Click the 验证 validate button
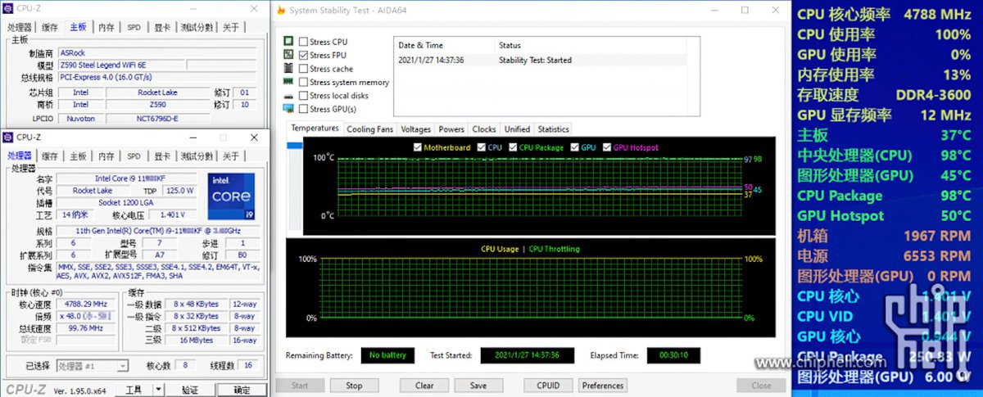 tap(190, 390)
